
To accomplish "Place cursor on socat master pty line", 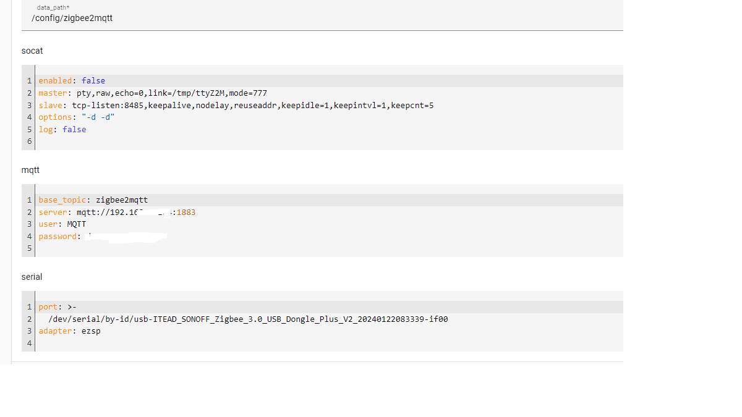I will (152, 93).
